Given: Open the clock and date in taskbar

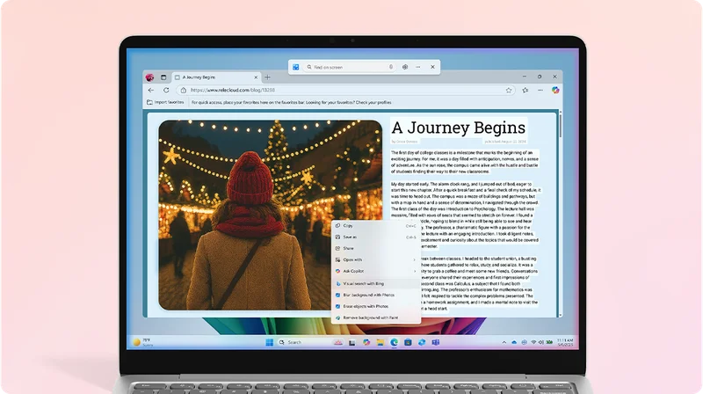Looking at the screenshot, I should click(565, 342).
